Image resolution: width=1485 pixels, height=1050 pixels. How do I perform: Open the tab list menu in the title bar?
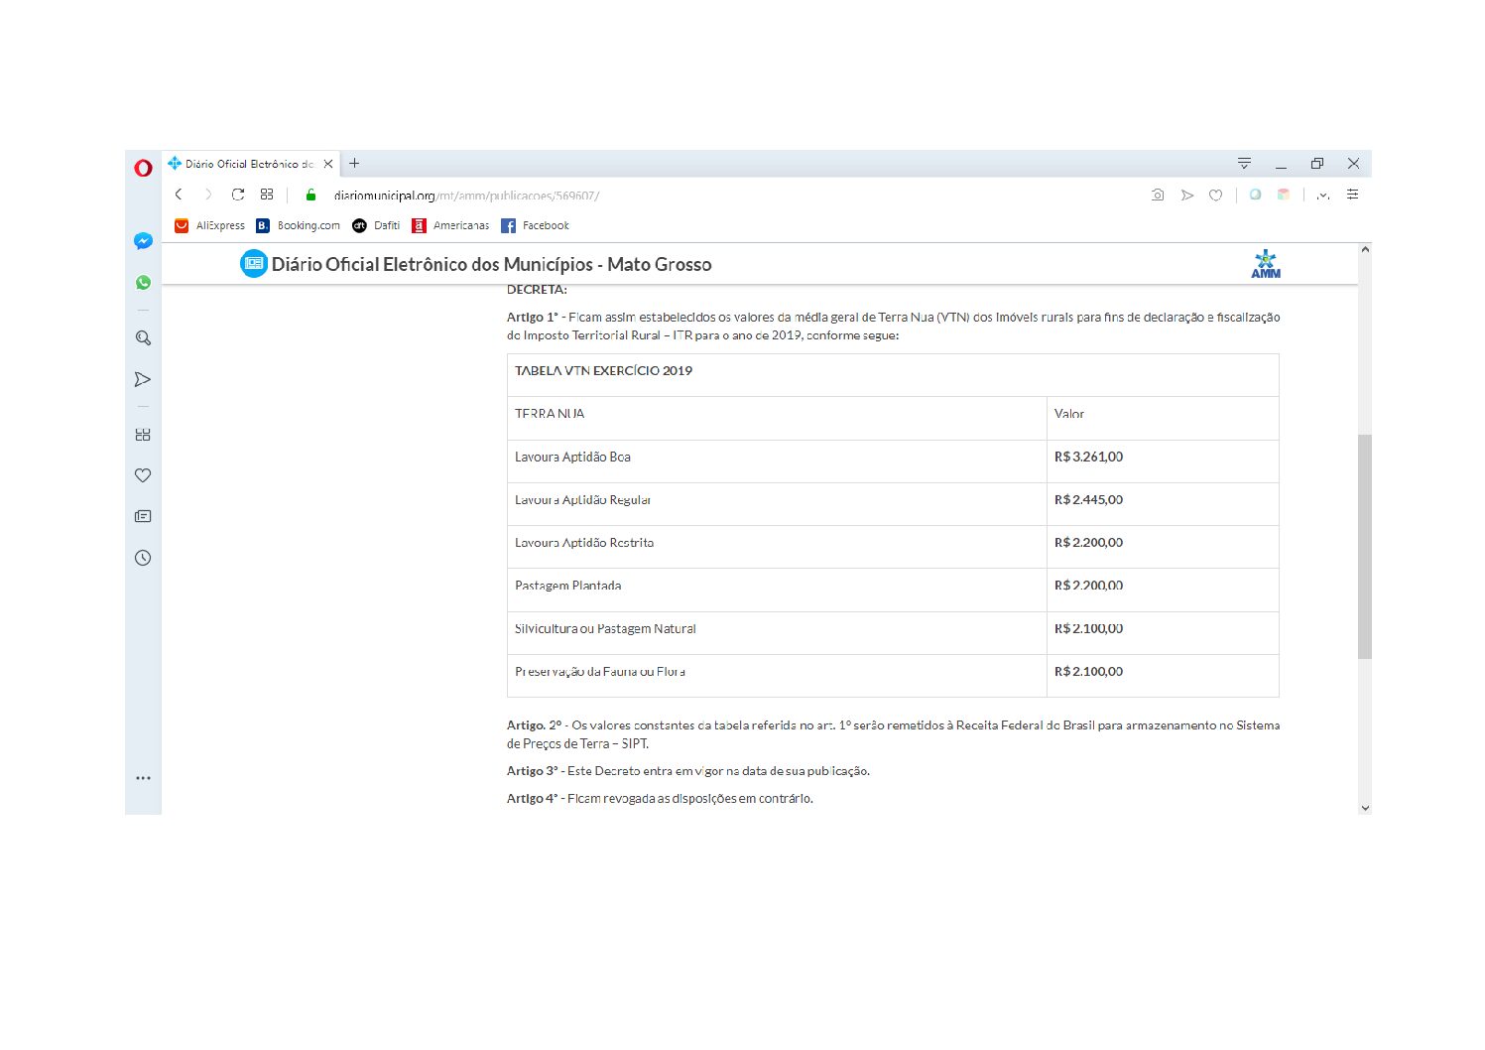click(1244, 164)
